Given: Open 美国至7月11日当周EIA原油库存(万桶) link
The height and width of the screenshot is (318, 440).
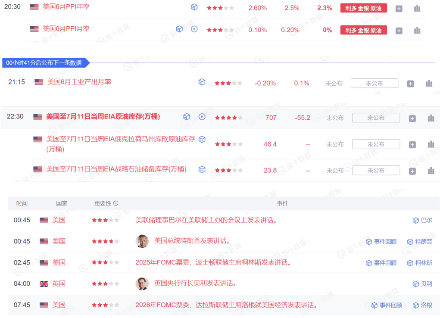Looking at the screenshot, I should (x=103, y=116).
